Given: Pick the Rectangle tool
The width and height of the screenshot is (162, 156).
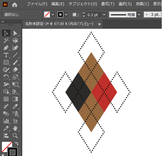Looking at the screenshot, I should click(x=6, y=63).
